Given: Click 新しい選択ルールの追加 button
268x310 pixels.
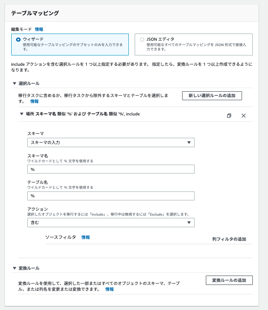Looking at the screenshot, I should click(212, 96).
